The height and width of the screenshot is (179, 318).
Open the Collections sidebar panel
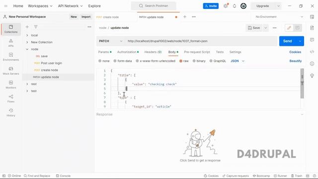tap(11, 29)
